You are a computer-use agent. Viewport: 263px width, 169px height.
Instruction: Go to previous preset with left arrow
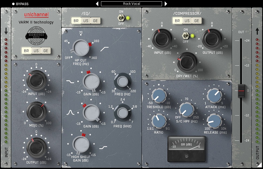tap(97, 4)
